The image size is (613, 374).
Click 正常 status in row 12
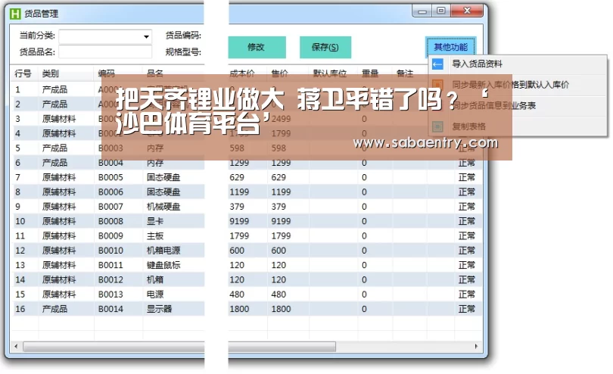click(x=467, y=251)
